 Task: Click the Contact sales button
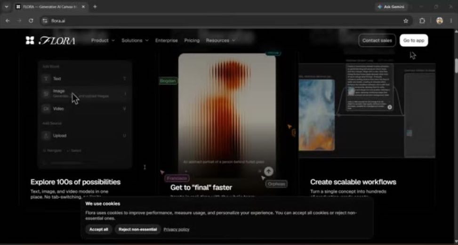point(377,41)
